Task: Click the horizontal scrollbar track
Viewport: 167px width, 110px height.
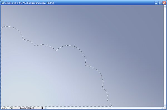Action: 104,108
